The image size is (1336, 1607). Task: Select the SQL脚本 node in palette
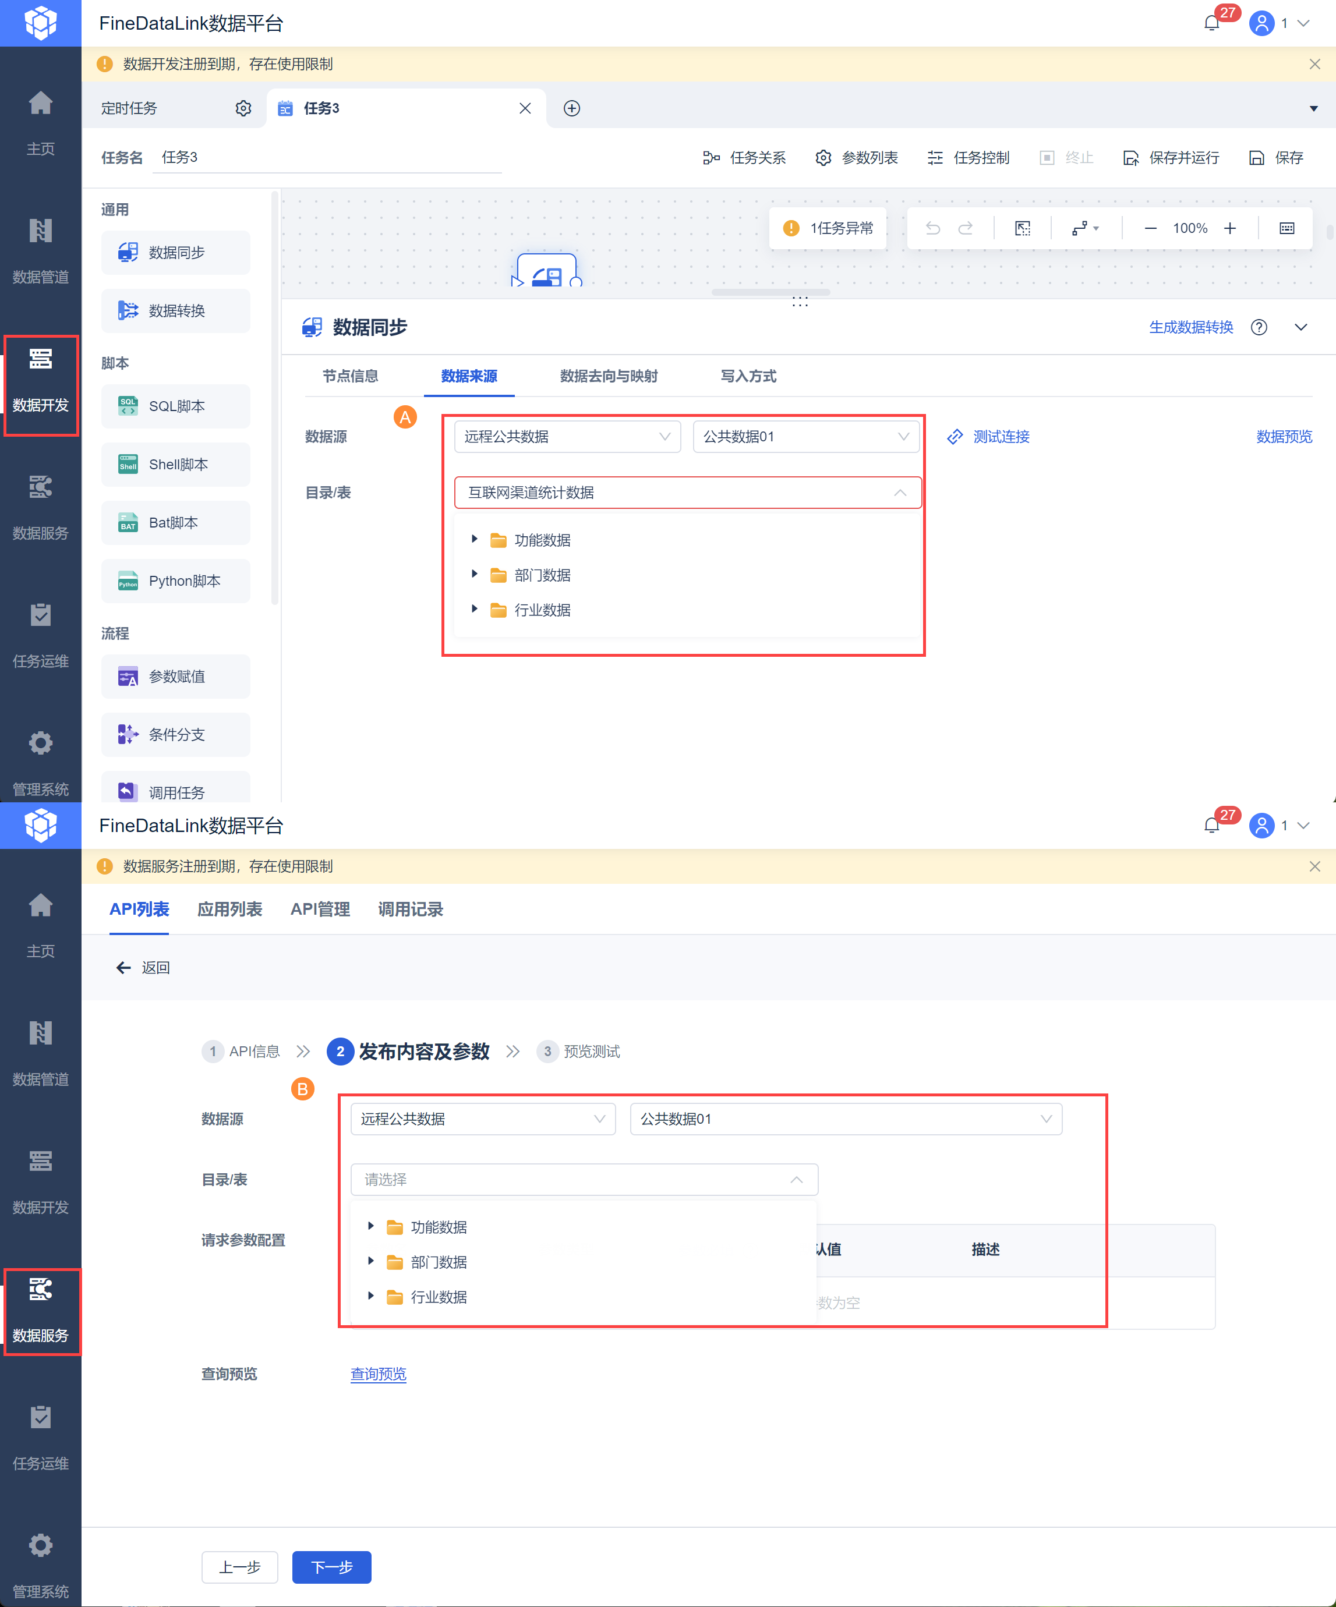(175, 406)
